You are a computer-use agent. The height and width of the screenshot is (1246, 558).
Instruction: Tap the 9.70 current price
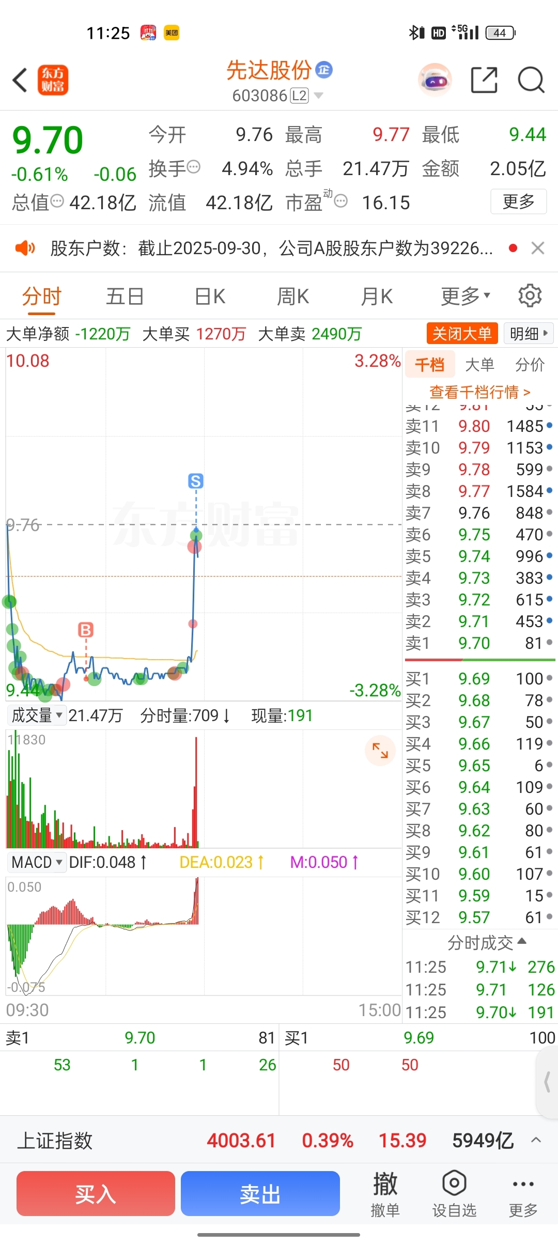pos(48,140)
